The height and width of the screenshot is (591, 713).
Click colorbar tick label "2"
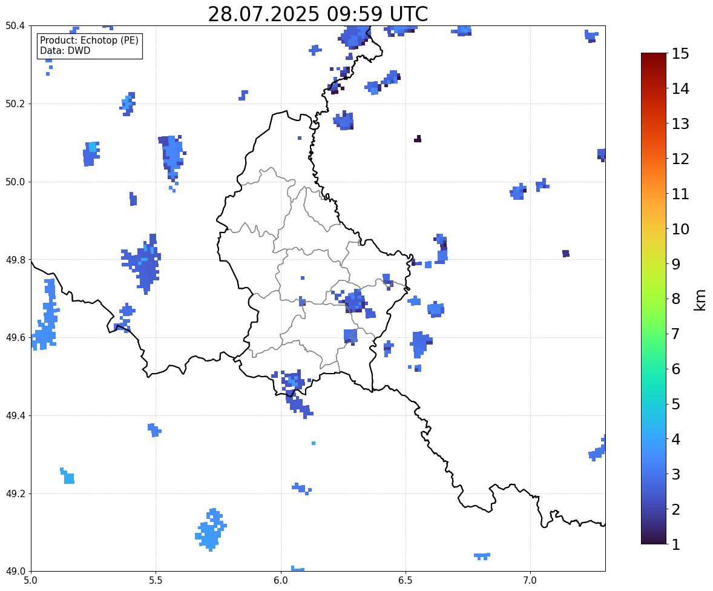(x=676, y=509)
